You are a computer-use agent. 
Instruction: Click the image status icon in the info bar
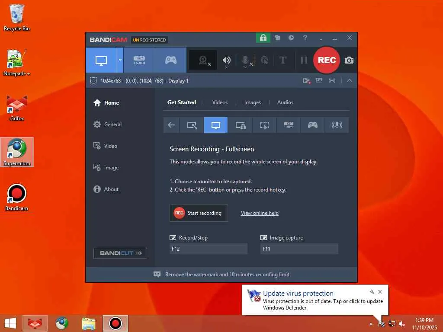[x=319, y=81]
